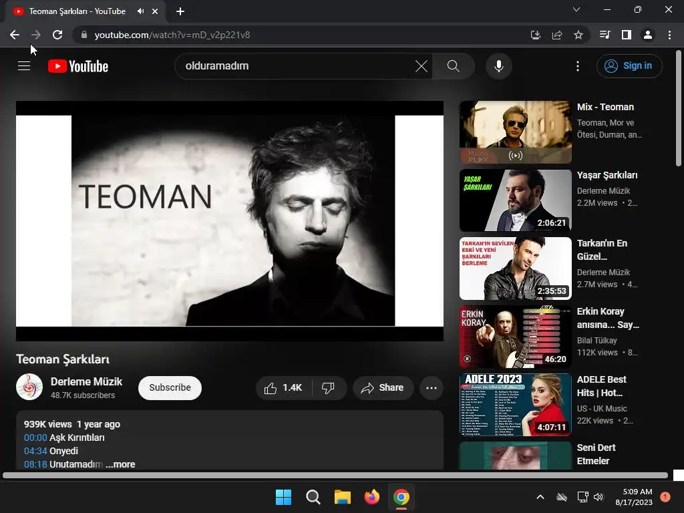This screenshot has height=513, width=684.
Task: Click the browser address bar URL
Action: pos(172,35)
